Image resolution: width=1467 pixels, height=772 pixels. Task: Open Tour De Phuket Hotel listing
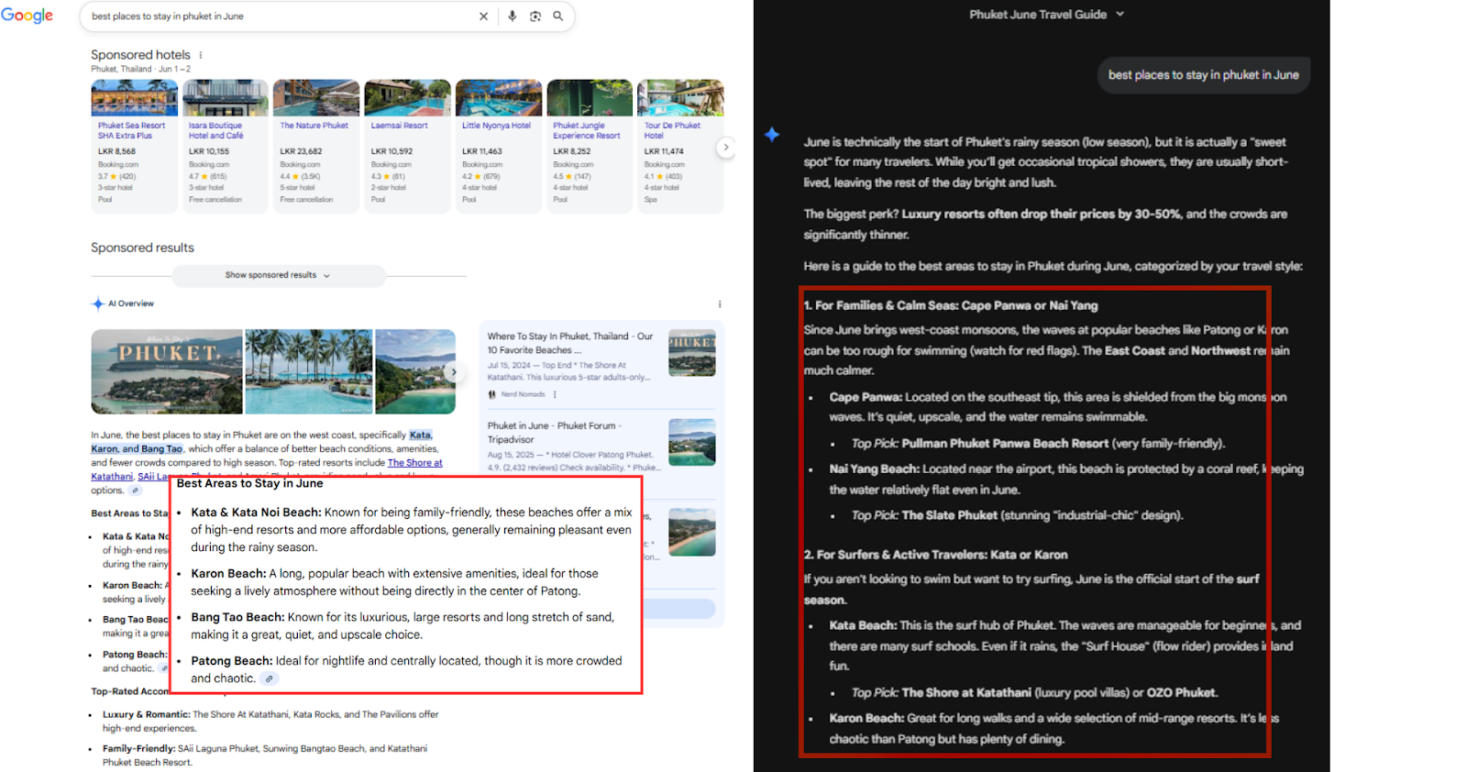(x=679, y=147)
